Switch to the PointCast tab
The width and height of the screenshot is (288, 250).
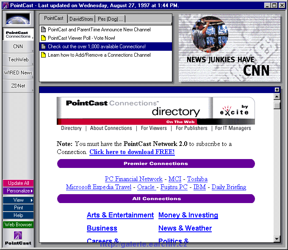53,18
